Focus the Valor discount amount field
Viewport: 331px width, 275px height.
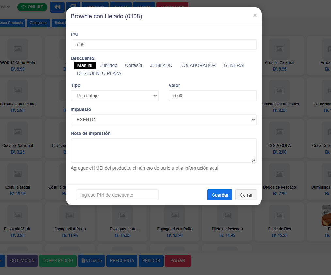pyautogui.click(x=213, y=96)
